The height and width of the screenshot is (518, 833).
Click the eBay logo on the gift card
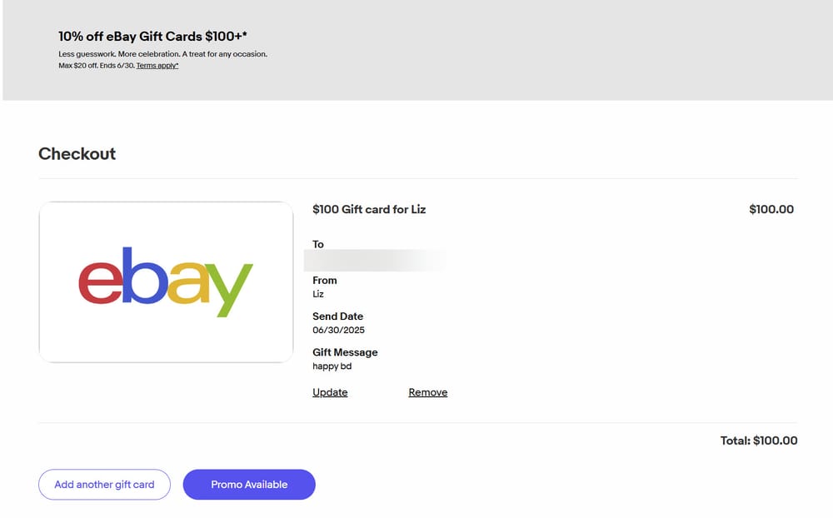[165, 281]
